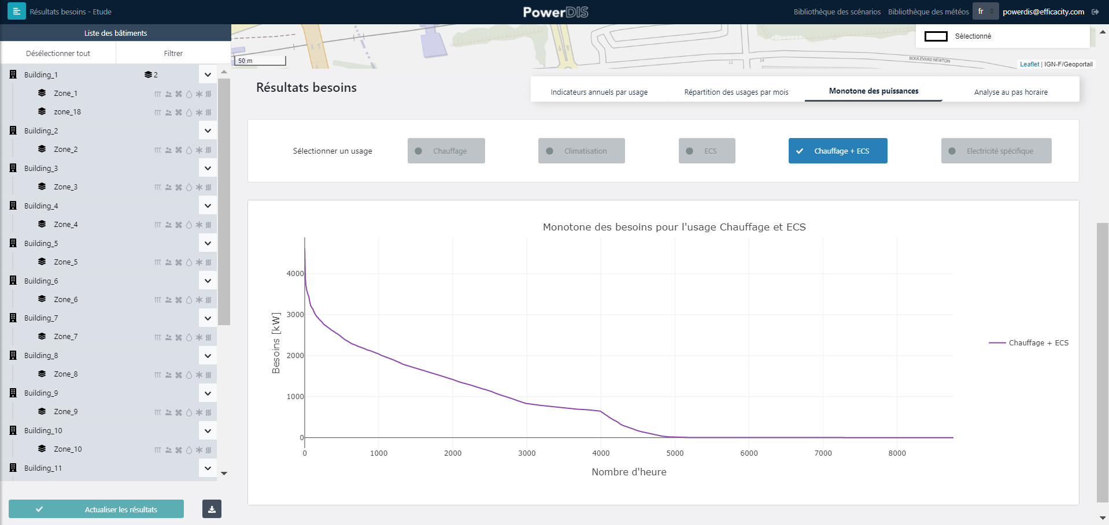Toggle Building_6 chevron expander
This screenshot has height=525, width=1109.
click(x=208, y=281)
